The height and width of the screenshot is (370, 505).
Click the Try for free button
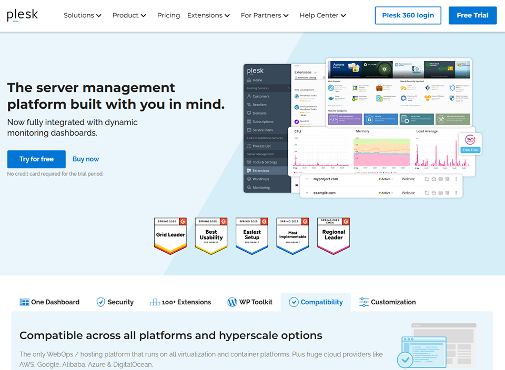[x=36, y=159]
